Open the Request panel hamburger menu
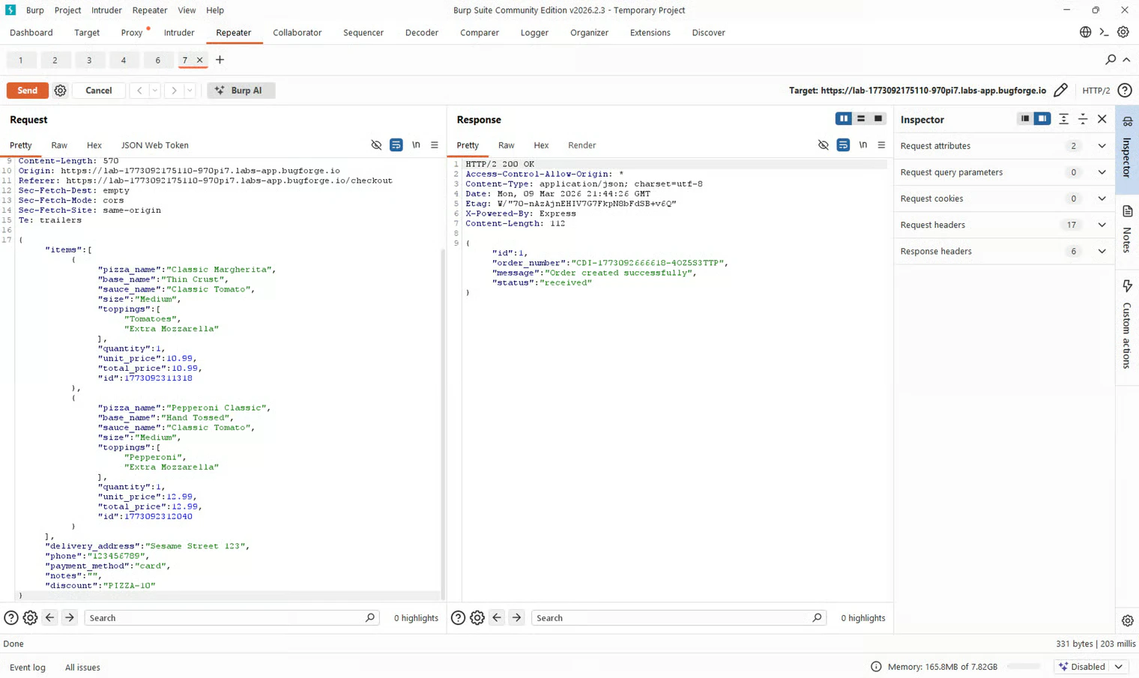The width and height of the screenshot is (1139, 678). [435, 145]
